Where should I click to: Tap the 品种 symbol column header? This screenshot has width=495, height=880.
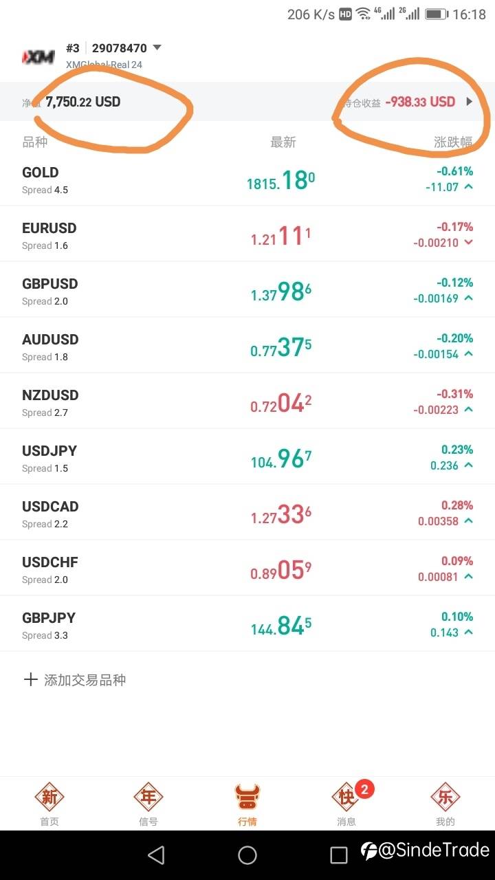point(35,142)
